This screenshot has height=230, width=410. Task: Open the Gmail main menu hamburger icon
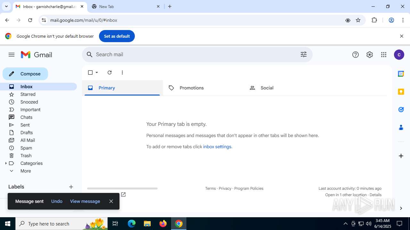click(x=12, y=55)
